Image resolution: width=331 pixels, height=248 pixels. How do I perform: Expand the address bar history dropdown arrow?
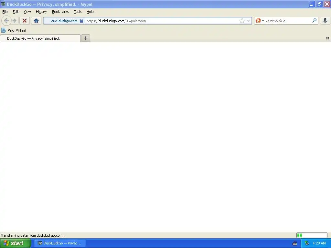(249, 21)
